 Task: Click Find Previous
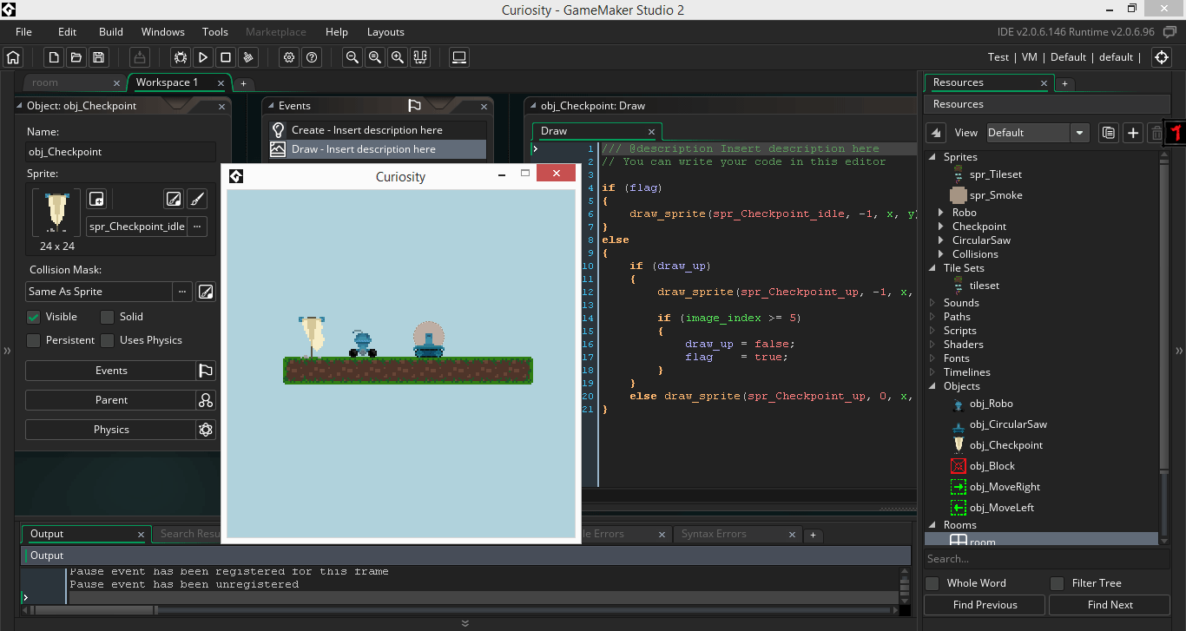tap(985, 605)
